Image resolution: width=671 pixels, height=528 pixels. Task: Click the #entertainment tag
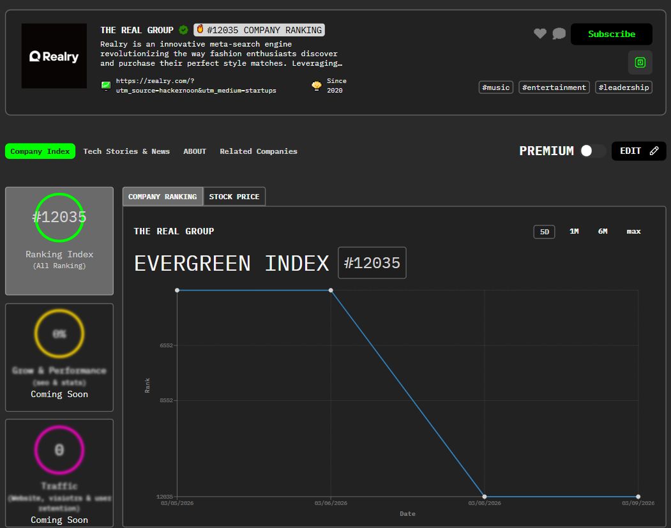(554, 87)
